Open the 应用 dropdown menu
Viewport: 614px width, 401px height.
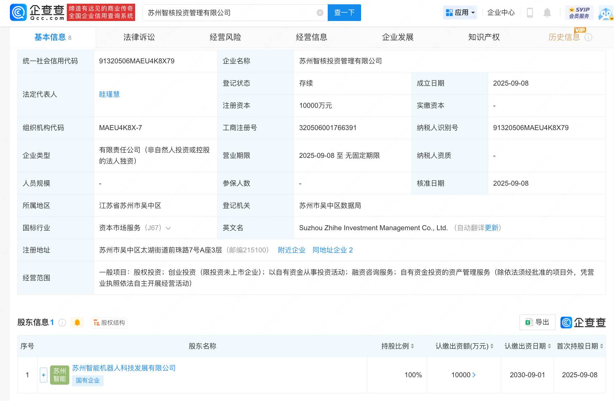[460, 13]
